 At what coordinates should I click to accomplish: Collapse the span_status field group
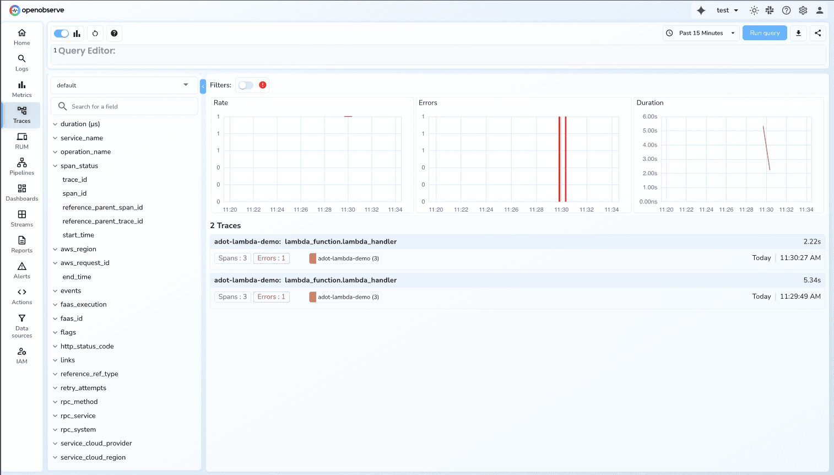pyautogui.click(x=55, y=165)
